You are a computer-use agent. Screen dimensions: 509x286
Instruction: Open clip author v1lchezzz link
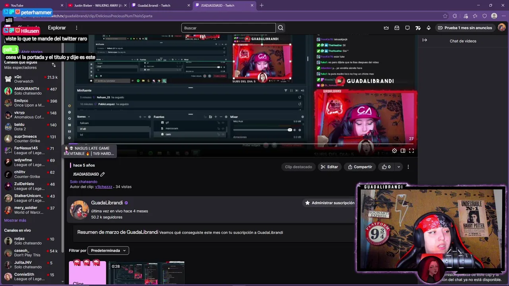click(x=103, y=187)
